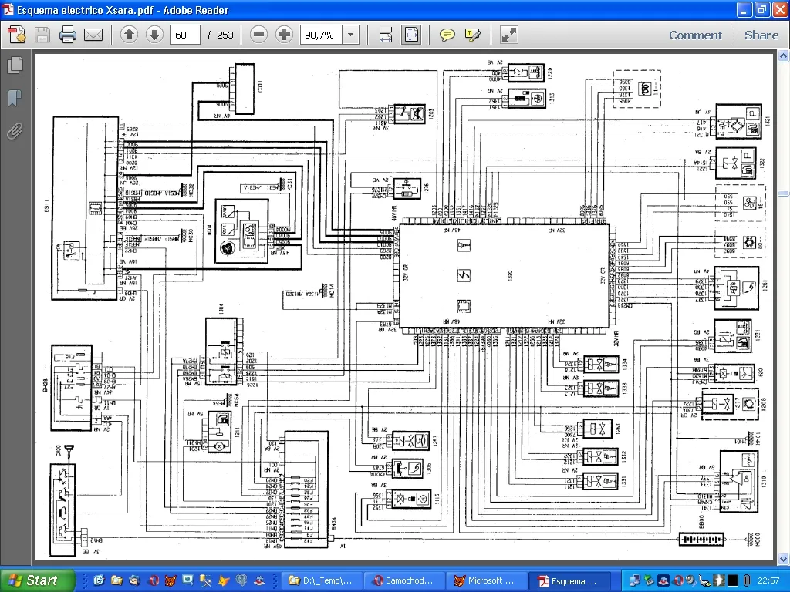Switch to read mode view
Viewport: 790px width, 592px height.
(508, 35)
